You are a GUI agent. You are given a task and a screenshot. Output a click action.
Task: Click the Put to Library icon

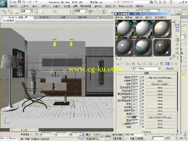151,64
